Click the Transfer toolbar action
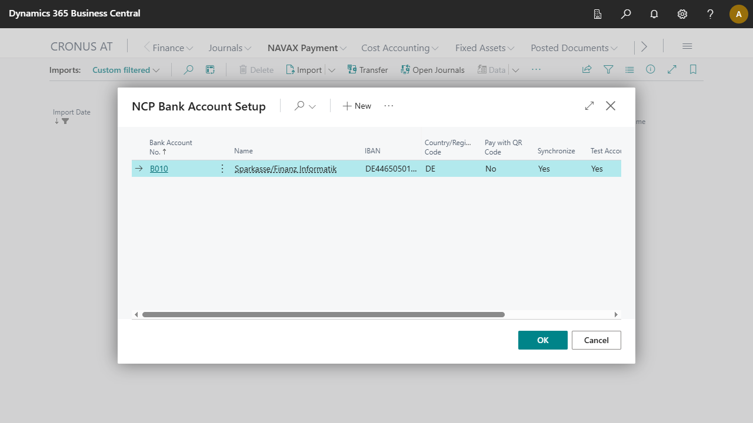This screenshot has height=423, width=753. 368,70
